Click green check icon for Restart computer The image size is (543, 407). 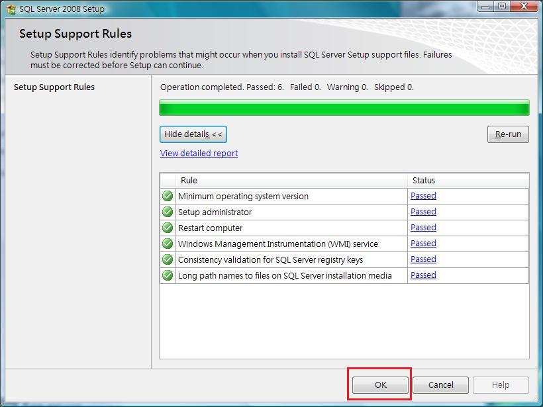168,228
